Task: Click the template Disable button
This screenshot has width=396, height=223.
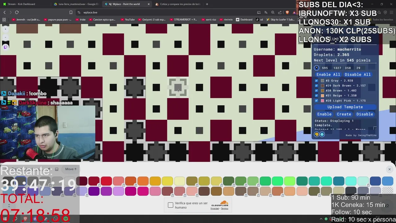Action: tap(365, 114)
